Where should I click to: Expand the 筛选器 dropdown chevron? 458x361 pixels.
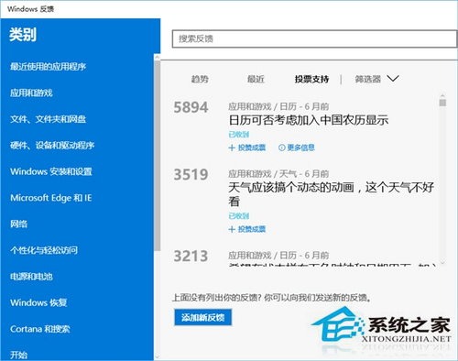click(393, 79)
